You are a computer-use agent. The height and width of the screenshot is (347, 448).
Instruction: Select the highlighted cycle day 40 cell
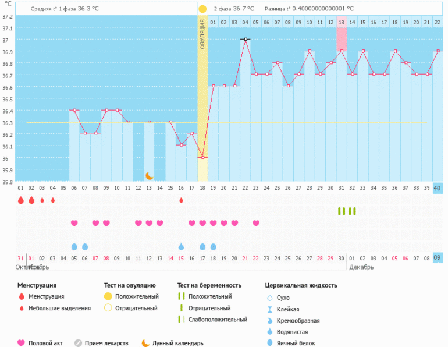[438, 187]
